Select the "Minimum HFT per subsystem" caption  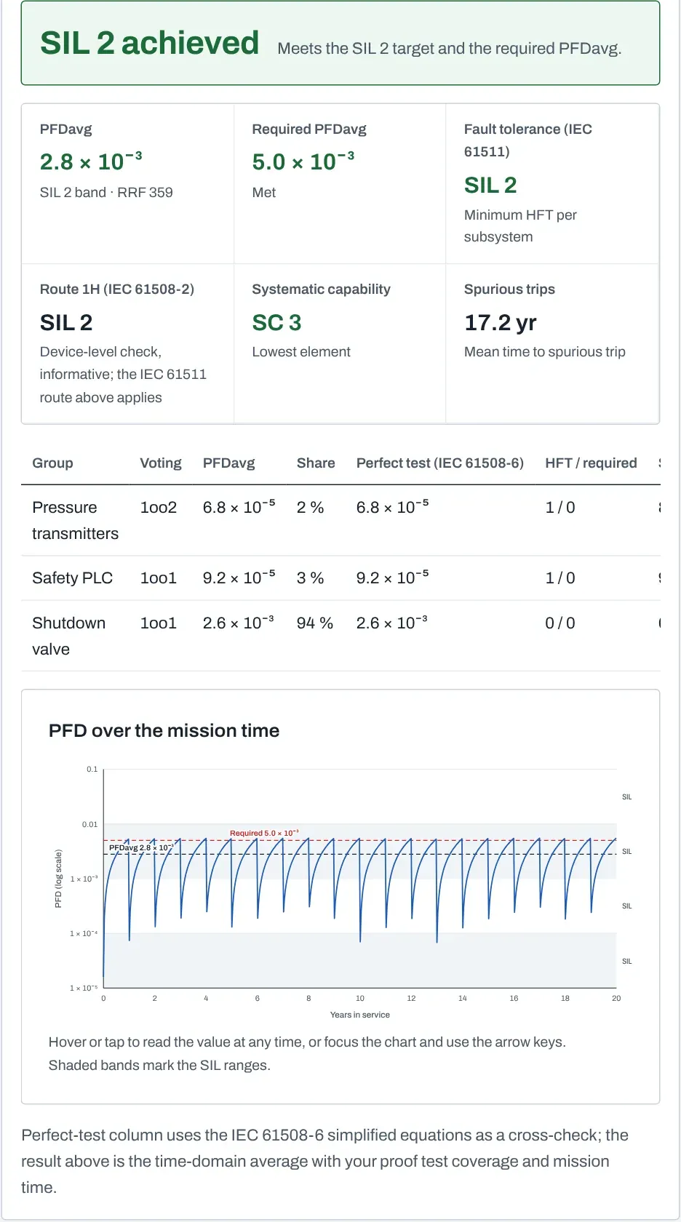pyautogui.click(x=520, y=225)
